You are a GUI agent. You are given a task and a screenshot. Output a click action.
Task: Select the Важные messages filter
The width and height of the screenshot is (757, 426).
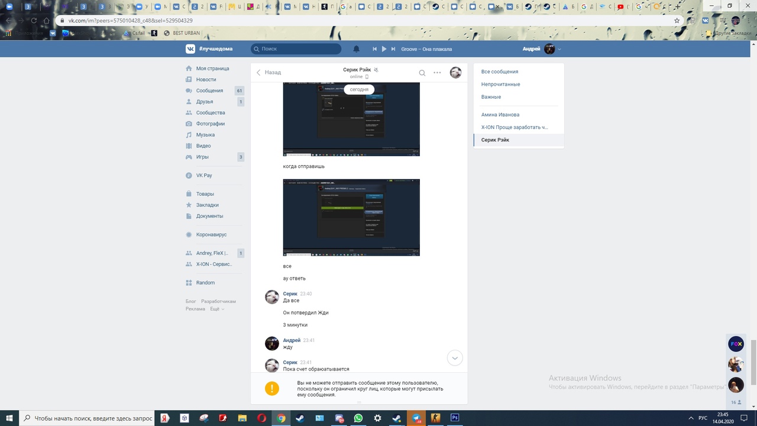click(491, 96)
